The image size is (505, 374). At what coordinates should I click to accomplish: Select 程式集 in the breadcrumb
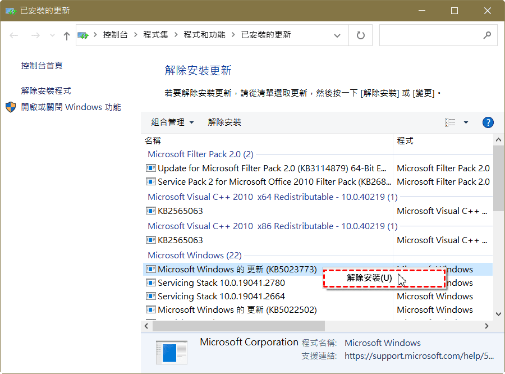pyautogui.click(x=156, y=35)
